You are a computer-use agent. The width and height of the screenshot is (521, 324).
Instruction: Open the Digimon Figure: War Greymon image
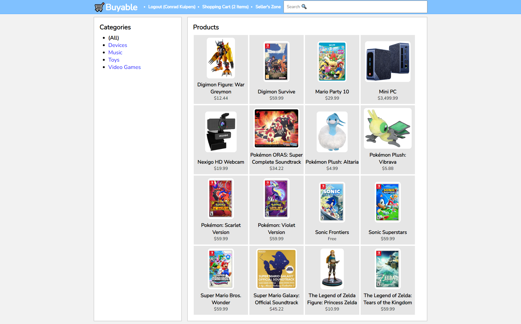coord(221,58)
